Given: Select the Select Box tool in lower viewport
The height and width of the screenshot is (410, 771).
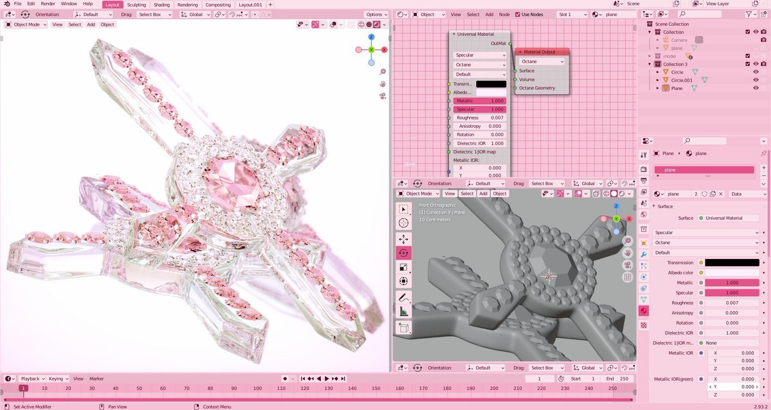Looking at the screenshot, I should click(403, 209).
